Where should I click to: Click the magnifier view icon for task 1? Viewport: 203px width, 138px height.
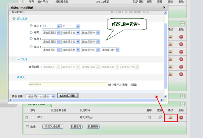click(x=160, y=117)
